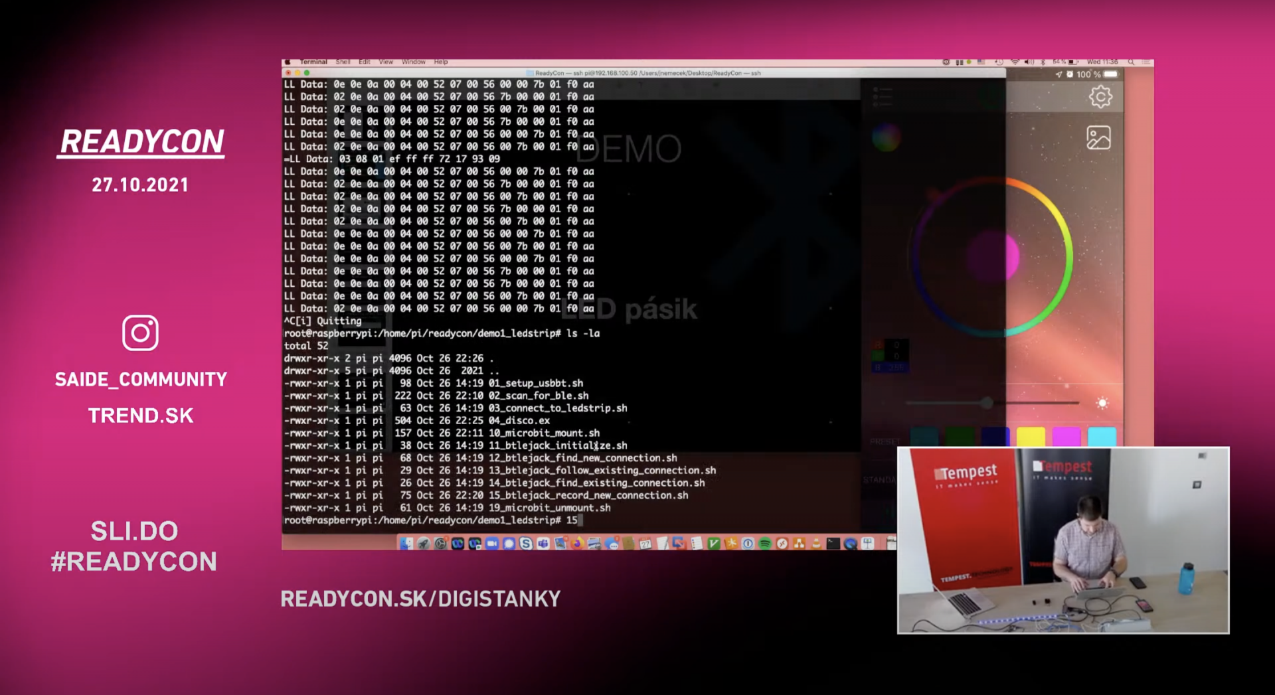
Task: Open Spotify from the dock
Action: pos(765,544)
